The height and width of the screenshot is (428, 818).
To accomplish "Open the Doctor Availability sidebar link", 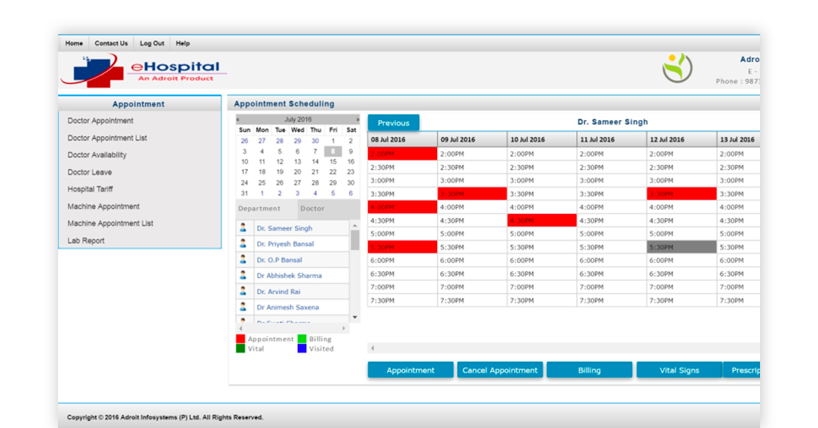I will pyautogui.click(x=97, y=155).
